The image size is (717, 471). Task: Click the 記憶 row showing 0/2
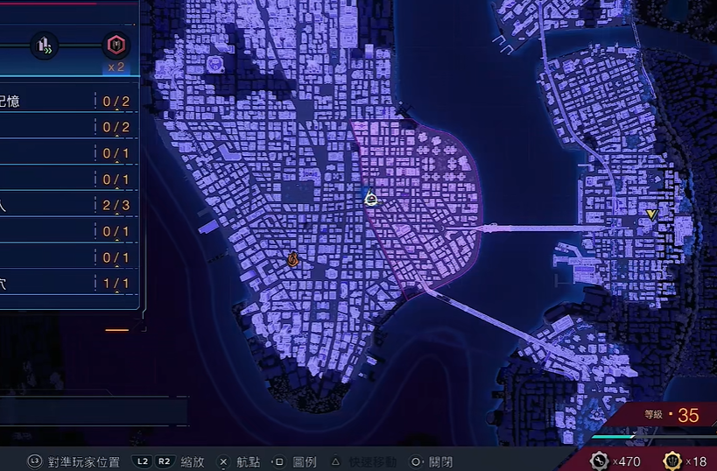point(68,101)
